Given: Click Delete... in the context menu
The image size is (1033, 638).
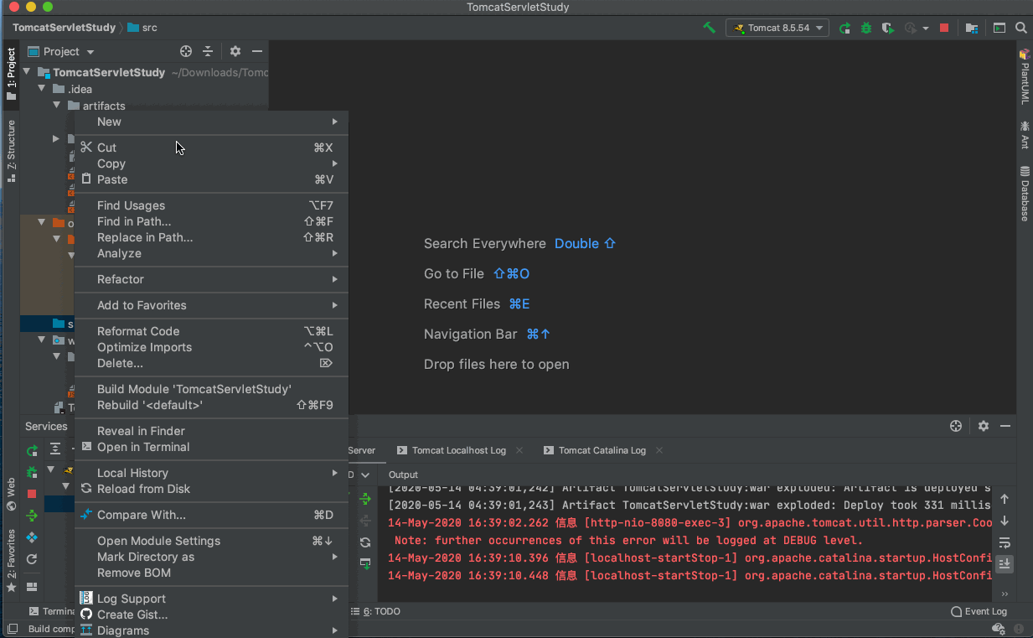Looking at the screenshot, I should [211, 363].
